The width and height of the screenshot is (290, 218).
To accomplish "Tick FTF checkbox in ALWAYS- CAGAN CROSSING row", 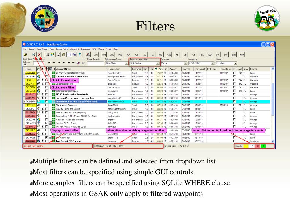I will (x=234, y=73).
